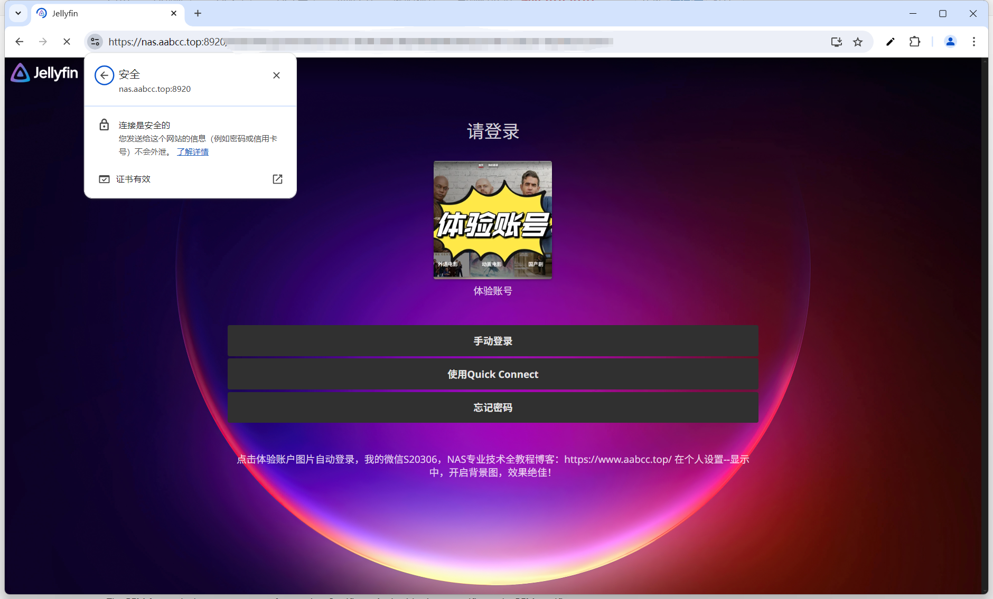Bookmark this page with star icon

click(858, 42)
